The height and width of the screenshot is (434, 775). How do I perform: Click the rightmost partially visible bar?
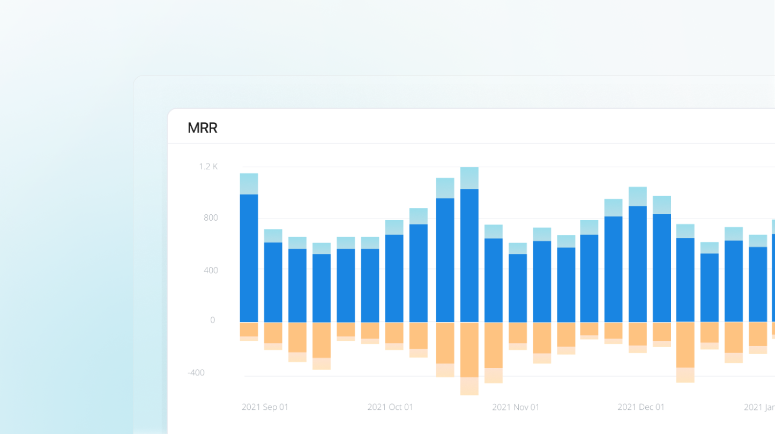click(772, 268)
